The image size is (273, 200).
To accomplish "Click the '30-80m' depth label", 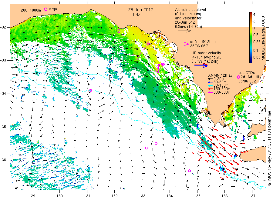I will click(x=220, y=82).
